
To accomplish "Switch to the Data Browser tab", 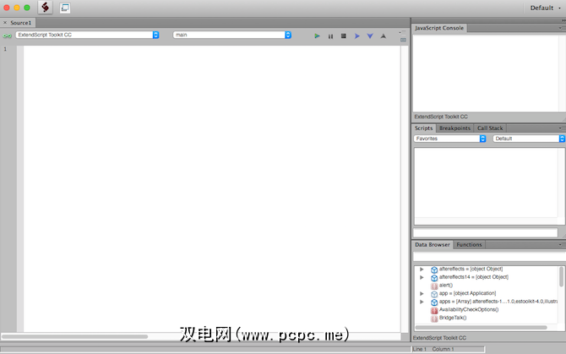I will click(x=432, y=245).
